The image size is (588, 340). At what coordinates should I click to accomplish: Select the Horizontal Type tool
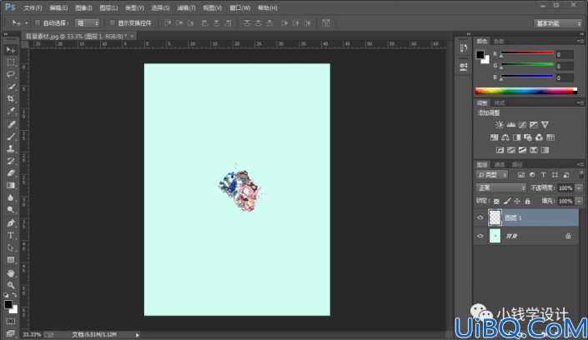pyautogui.click(x=11, y=235)
